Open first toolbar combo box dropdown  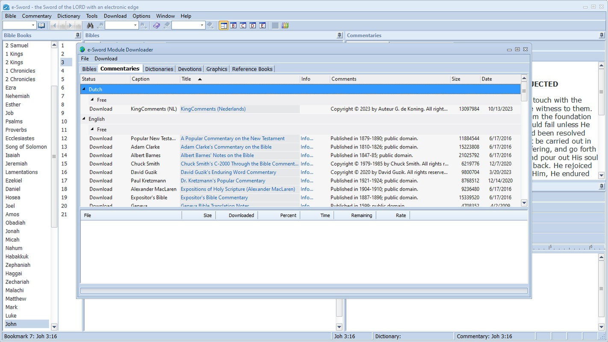tap(33, 26)
